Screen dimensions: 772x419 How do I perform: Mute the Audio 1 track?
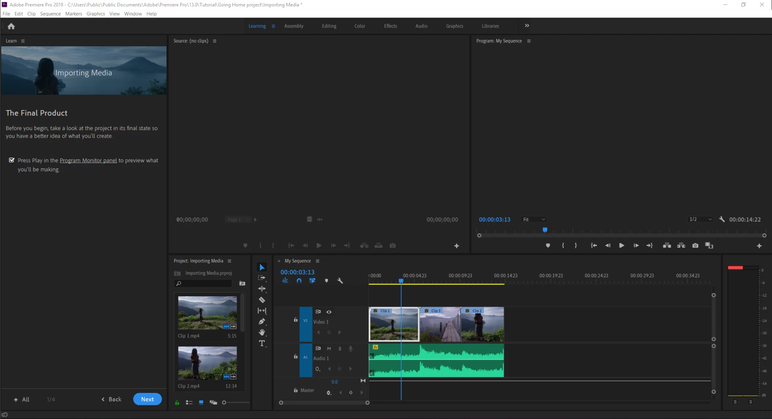[329, 349]
